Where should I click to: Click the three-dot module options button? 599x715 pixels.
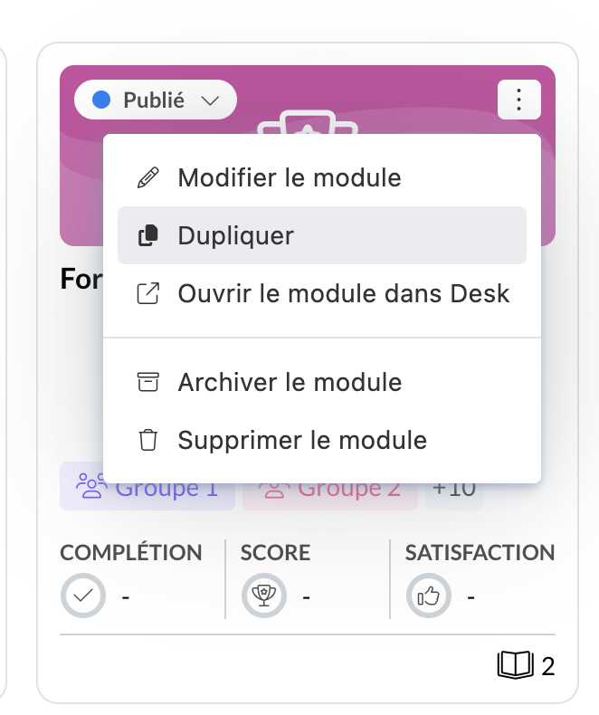[518, 100]
